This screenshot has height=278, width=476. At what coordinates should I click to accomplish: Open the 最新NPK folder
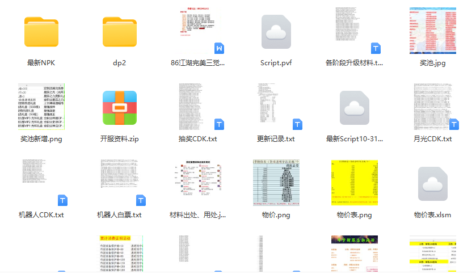[x=41, y=32]
